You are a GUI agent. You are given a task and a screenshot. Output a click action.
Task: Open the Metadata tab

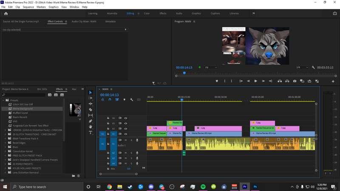[110, 22]
